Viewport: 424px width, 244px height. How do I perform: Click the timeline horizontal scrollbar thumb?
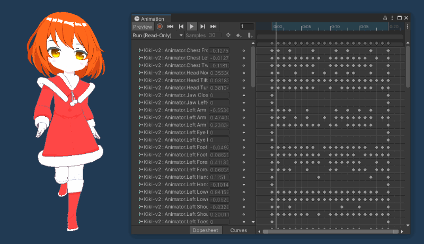[331, 232]
